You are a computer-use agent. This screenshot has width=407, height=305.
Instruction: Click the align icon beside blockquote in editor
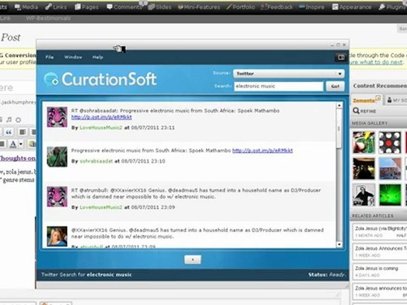pyautogui.click(x=22, y=132)
